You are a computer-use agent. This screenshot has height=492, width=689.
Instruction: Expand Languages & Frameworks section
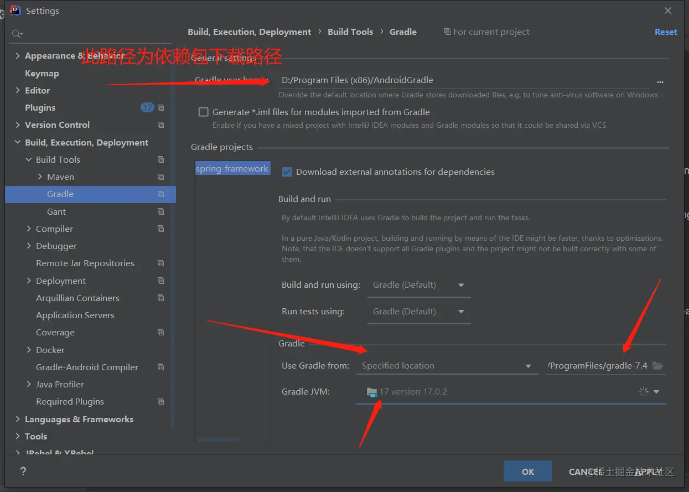[18, 419]
